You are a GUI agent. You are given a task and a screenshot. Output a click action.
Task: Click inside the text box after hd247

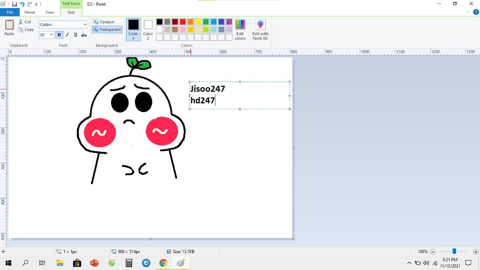pos(216,100)
